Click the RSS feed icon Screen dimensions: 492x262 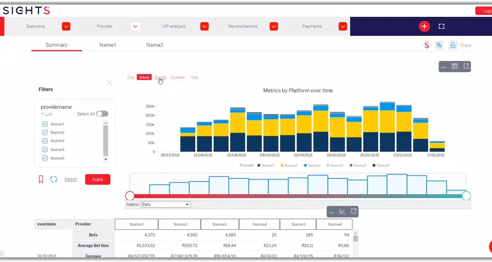tap(439, 45)
